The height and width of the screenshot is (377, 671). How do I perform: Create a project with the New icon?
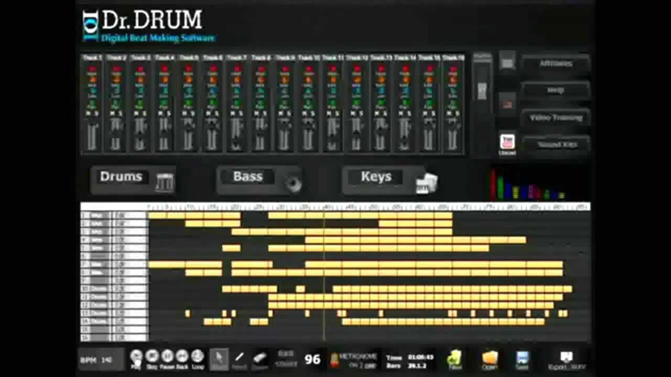[x=454, y=358]
